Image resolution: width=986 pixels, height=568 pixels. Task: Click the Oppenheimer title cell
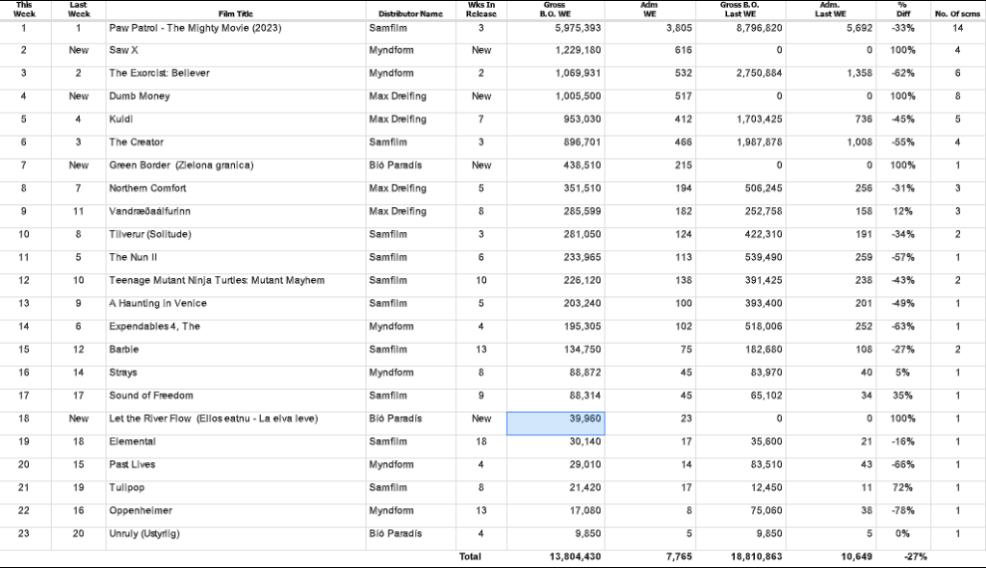(140, 511)
